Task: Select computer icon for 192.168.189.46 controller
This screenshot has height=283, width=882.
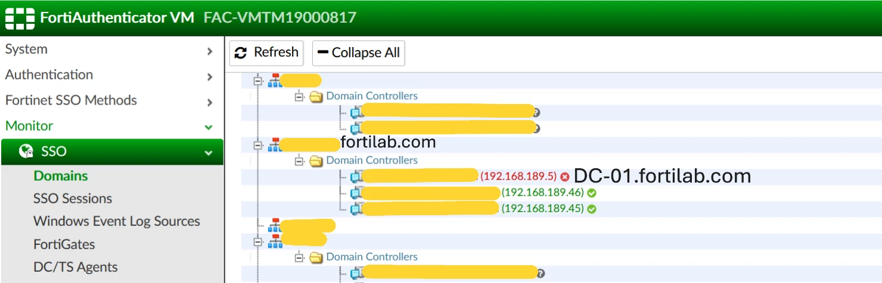Action: pyautogui.click(x=356, y=193)
